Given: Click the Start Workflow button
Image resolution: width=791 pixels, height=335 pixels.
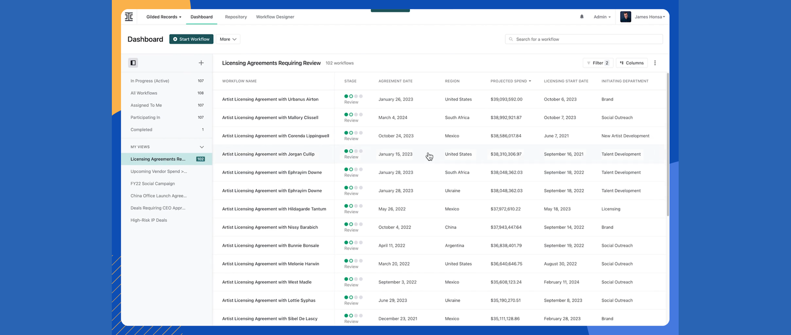Looking at the screenshot, I should [191, 39].
